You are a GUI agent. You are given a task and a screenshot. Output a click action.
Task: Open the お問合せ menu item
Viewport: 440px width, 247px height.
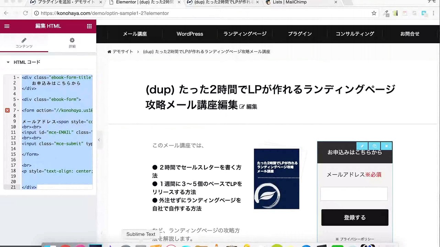pyautogui.click(x=410, y=34)
